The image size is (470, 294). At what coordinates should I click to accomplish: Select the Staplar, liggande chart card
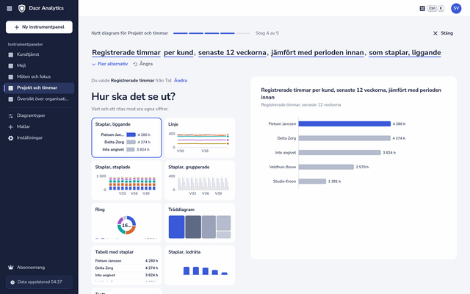pos(126,137)
